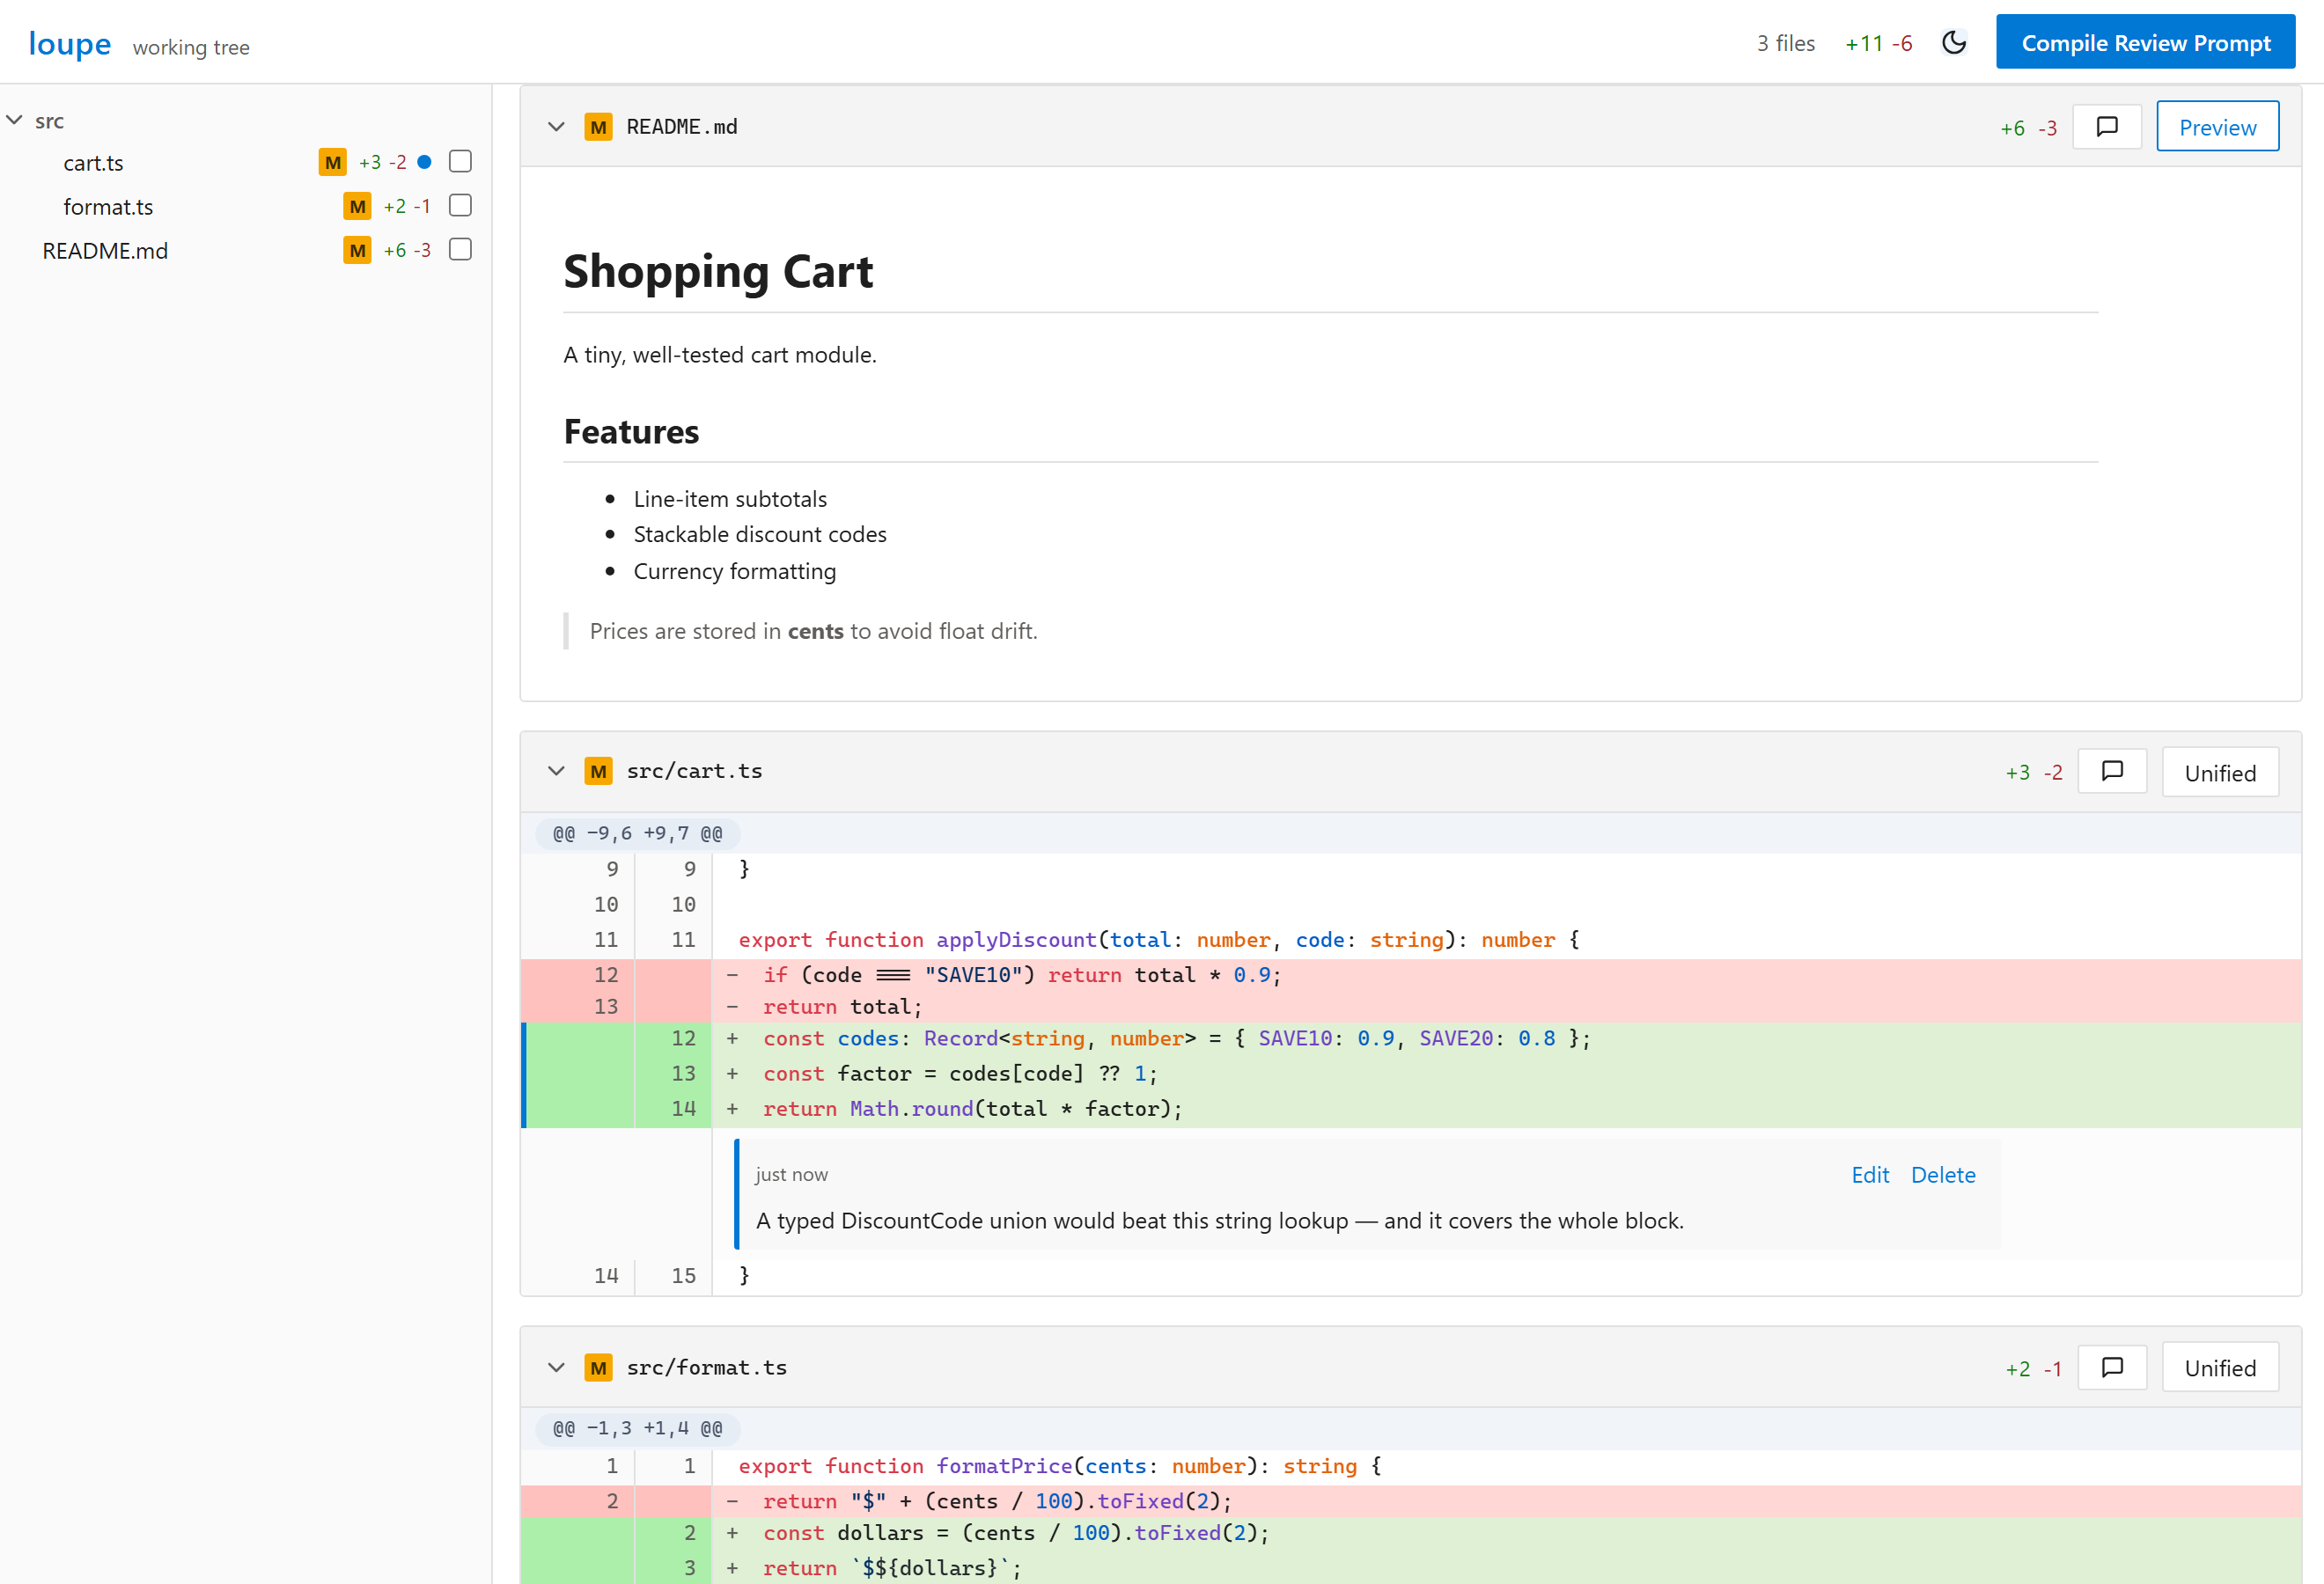Add comment on README.md file
2324x1584 pixels.
click(2106, 127)
